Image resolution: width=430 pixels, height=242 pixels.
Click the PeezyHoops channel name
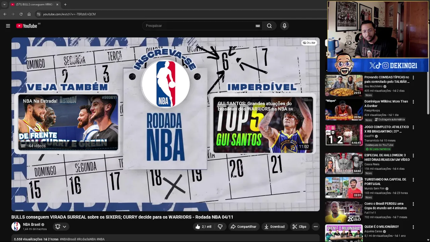[x=372, y=110]
